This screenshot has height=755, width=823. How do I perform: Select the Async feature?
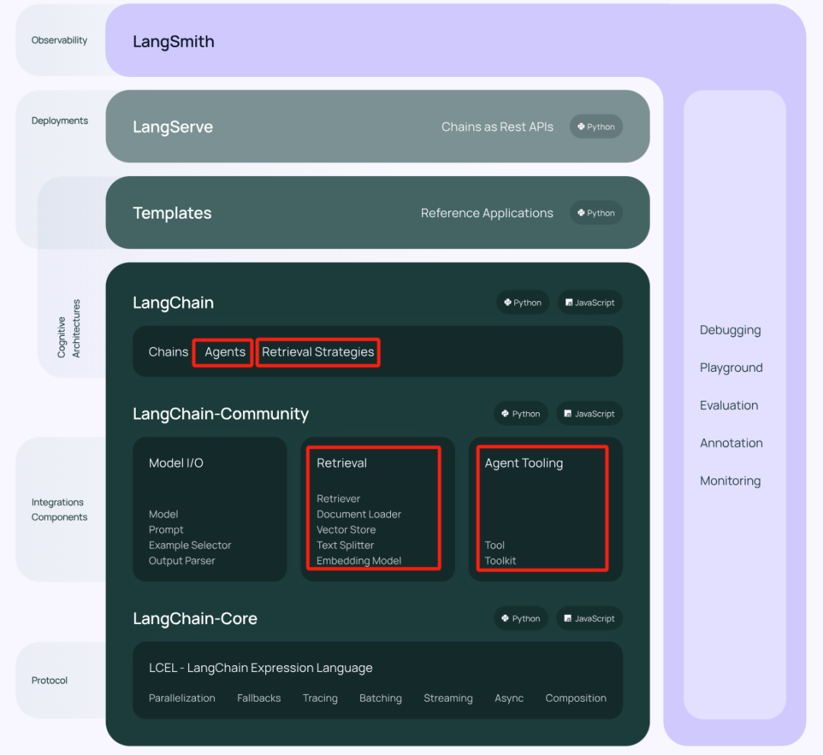509,699
